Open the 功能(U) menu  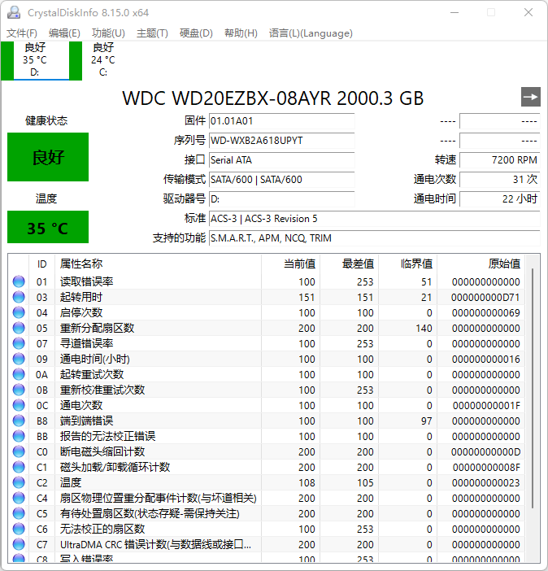(108, 33)
